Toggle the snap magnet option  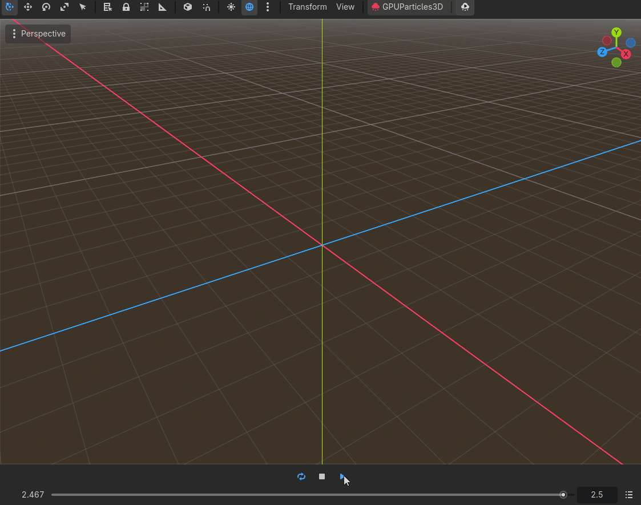[x=207, y=7]
